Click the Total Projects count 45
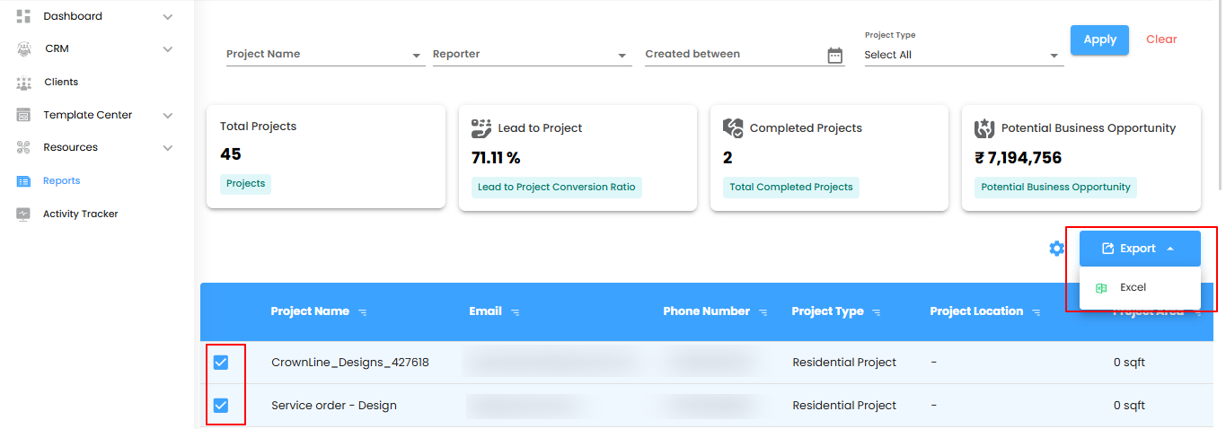 (231, 154)
